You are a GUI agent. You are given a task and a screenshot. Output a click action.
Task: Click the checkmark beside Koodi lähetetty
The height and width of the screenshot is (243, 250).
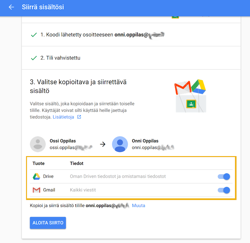pyautogui.click(x=34, y=35)
